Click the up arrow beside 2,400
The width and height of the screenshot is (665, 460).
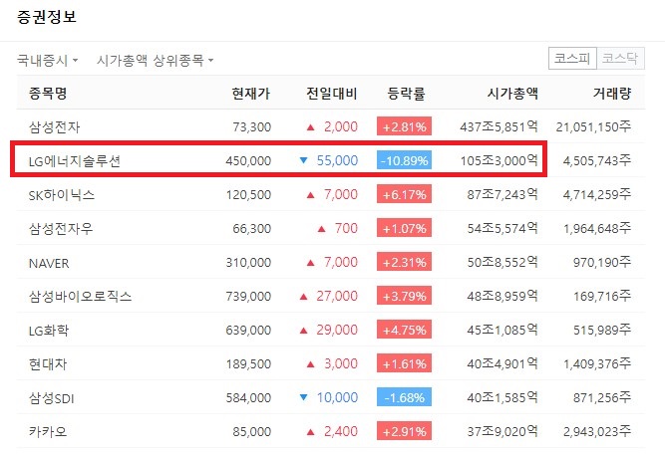point(310,432)
